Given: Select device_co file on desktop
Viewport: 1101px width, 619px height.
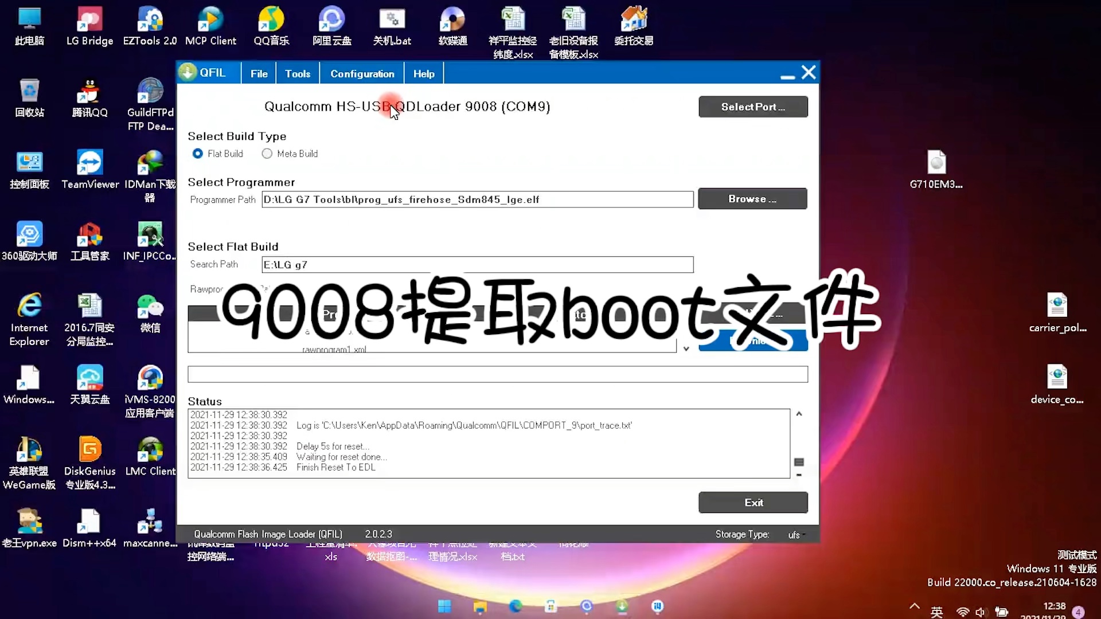Looking at the screenshot, I should [1057, 385].
